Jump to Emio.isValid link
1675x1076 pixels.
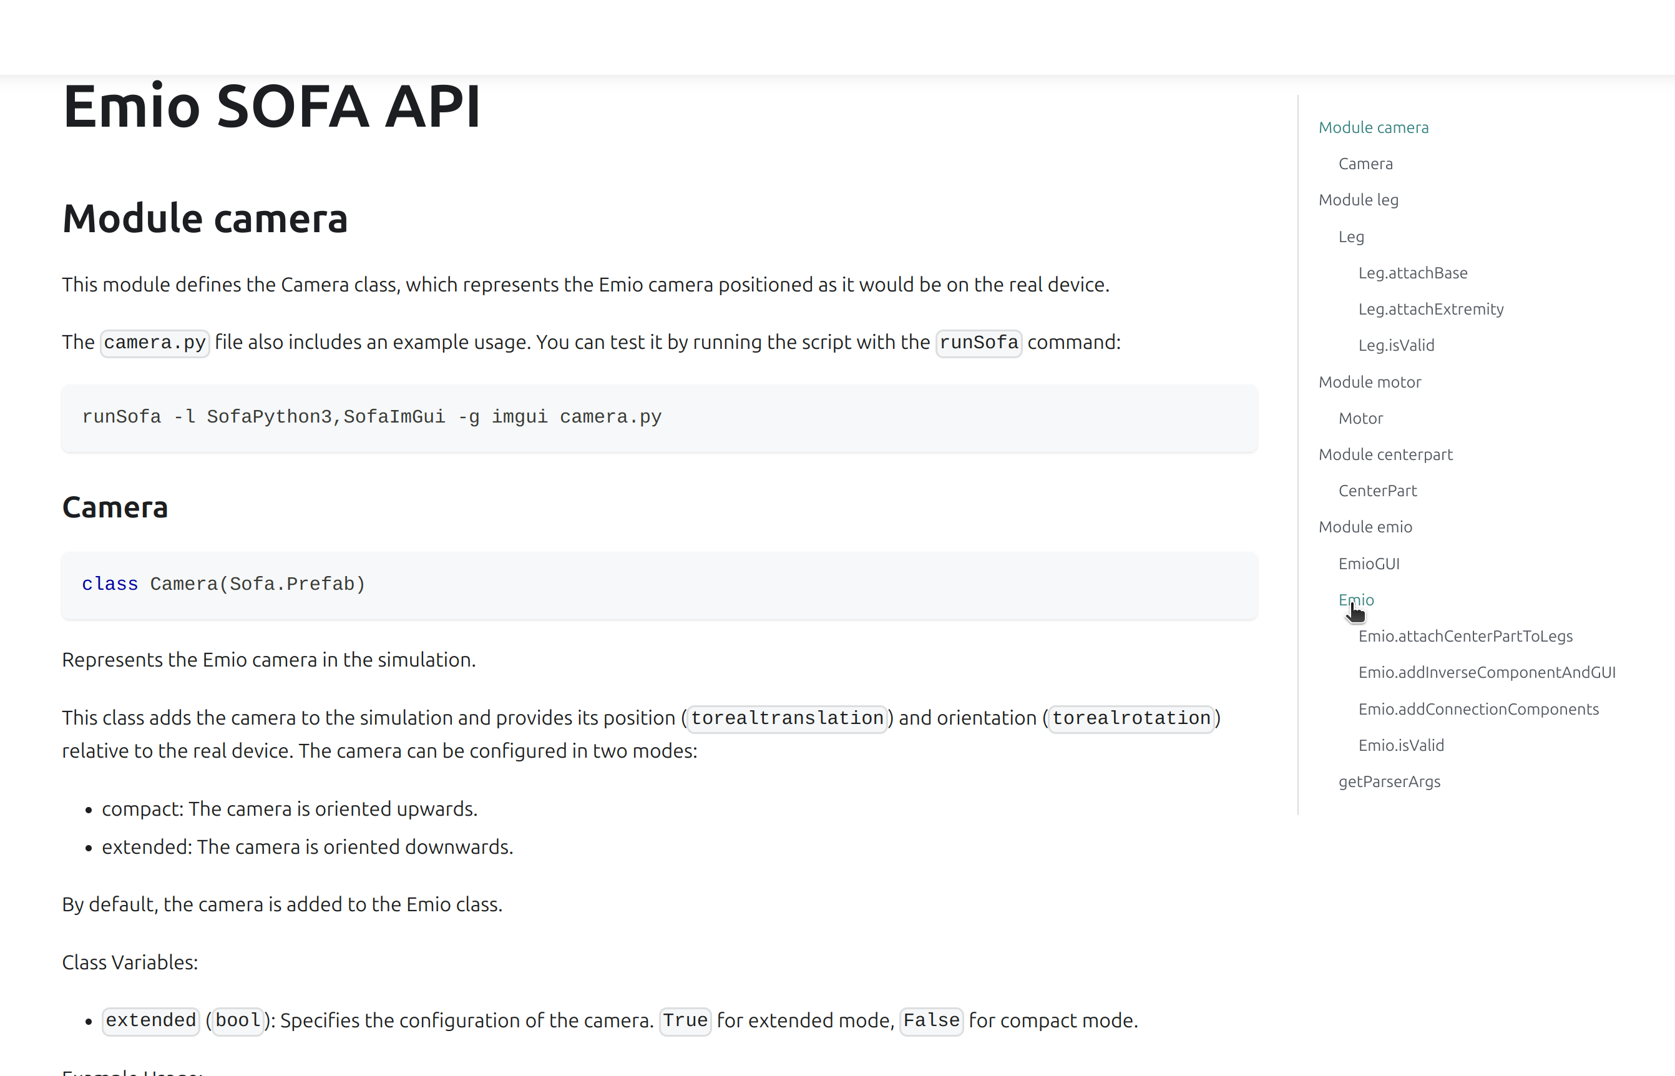1400,745
